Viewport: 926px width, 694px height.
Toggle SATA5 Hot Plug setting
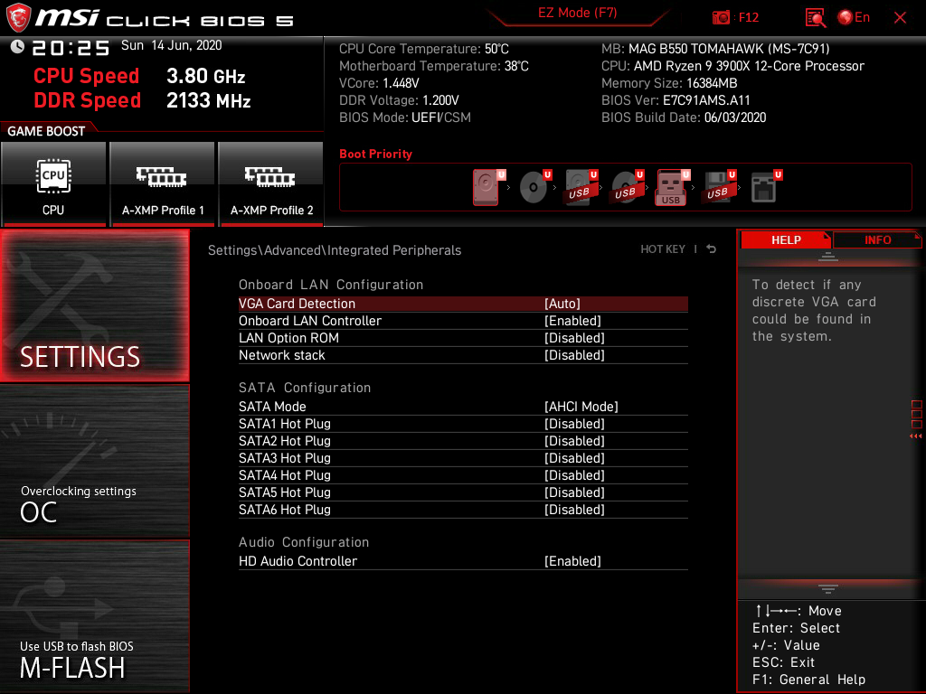[x=463, y=492]
